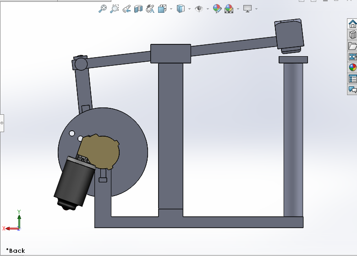Click the green Y axis of the triad
The height and width of the screenshot is (256, 357).
click(19, 221)
